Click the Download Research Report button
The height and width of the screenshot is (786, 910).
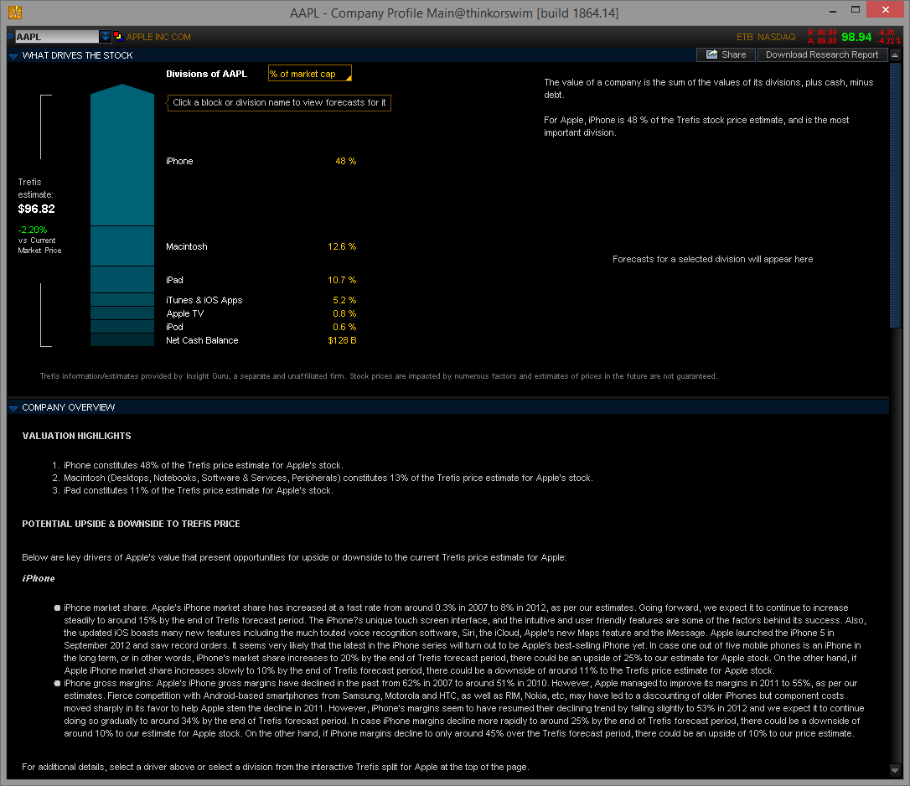(822, 54)
